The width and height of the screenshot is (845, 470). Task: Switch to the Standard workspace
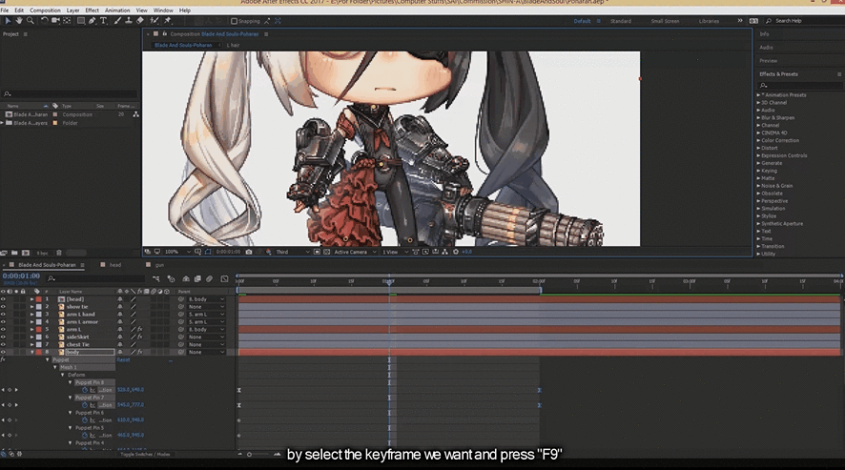(620, 21)
